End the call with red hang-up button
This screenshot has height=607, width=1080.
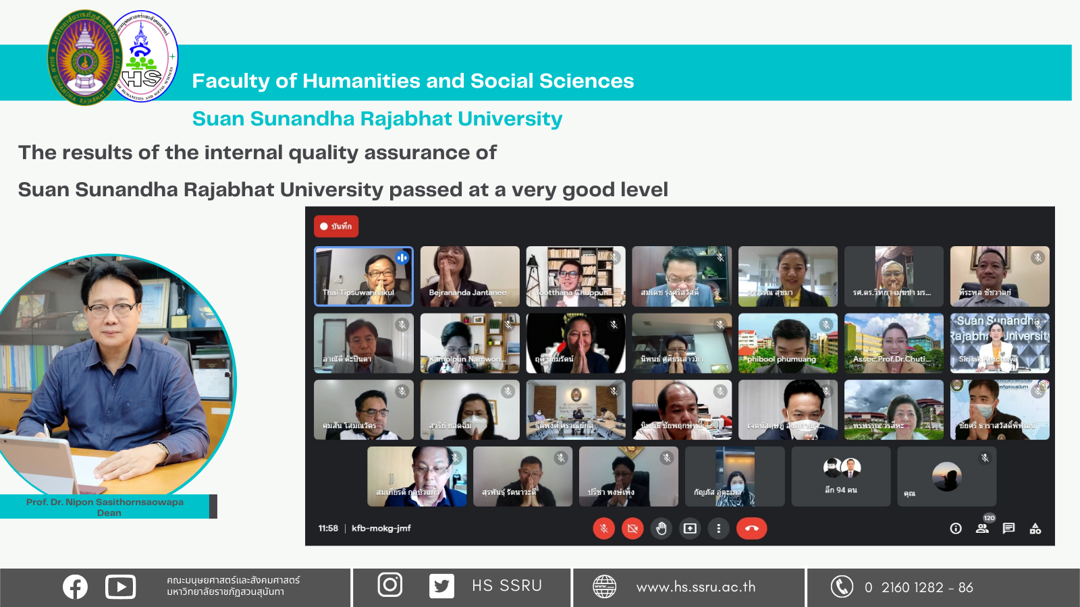[x=751, y=529]
